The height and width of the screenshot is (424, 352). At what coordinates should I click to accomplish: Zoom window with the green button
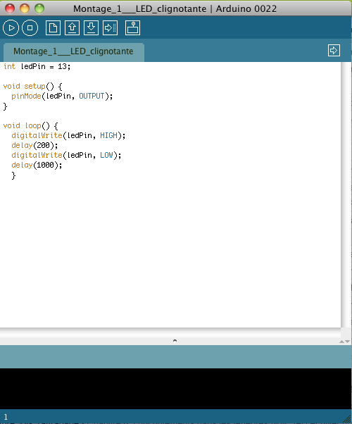pos(39,8)
